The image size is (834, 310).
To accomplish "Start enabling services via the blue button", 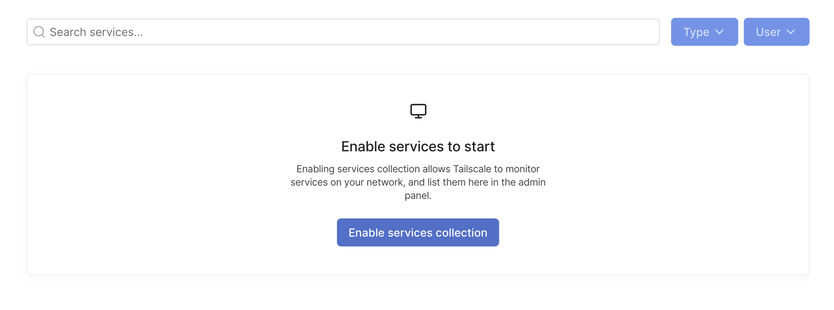I will (x=418, y=232).
